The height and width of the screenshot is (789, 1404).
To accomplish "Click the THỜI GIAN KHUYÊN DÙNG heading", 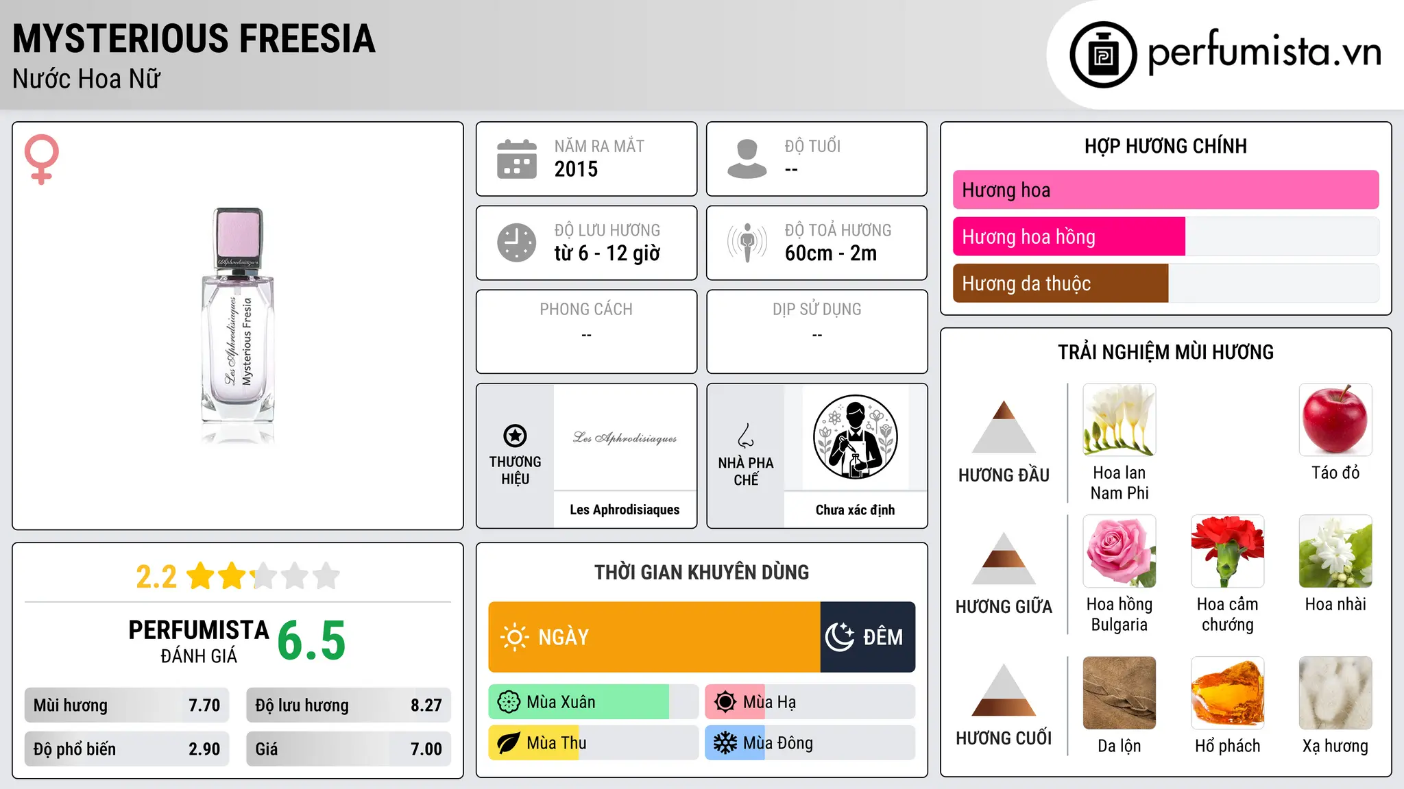I will [x=702, y=572].
